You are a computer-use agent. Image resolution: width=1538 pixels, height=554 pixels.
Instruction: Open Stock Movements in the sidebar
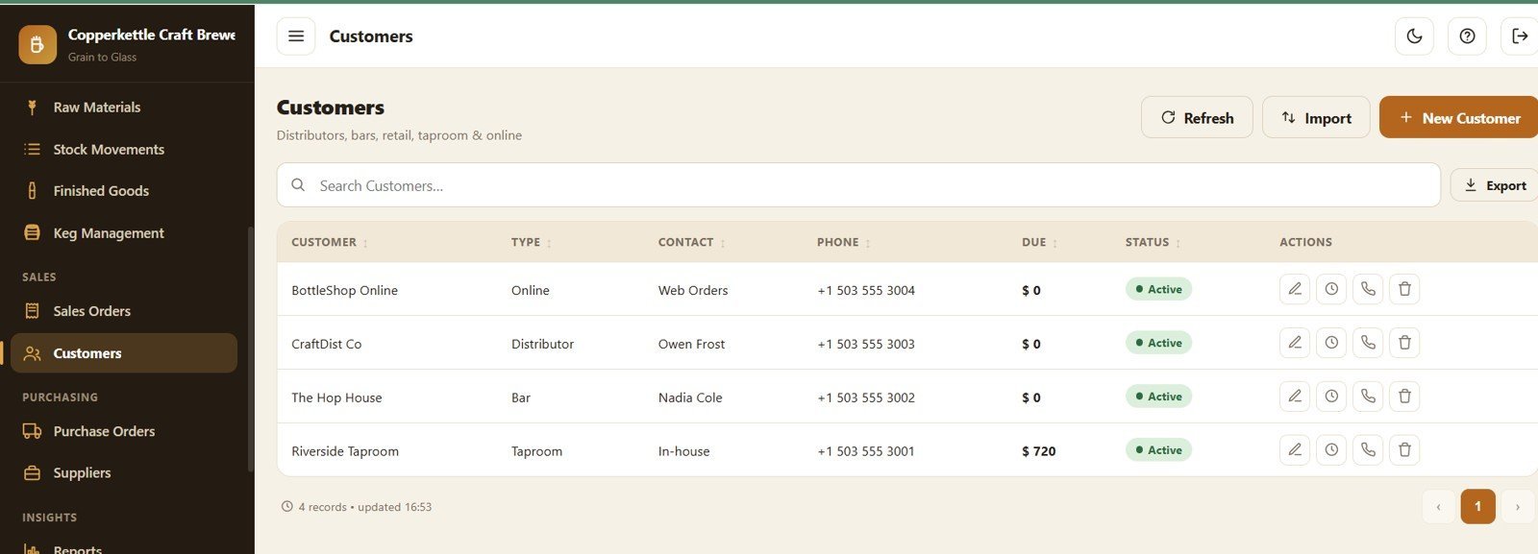pos(123,149)
